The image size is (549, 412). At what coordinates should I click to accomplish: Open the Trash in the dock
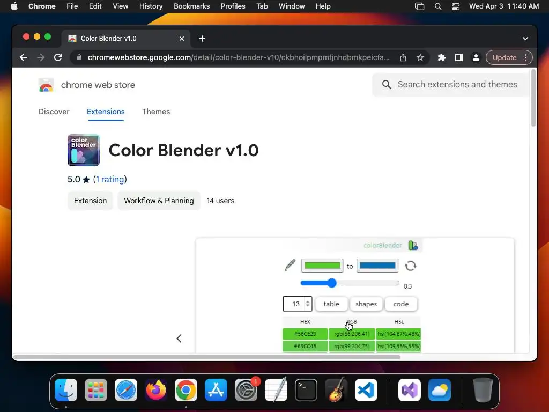(x=483, y=390)
